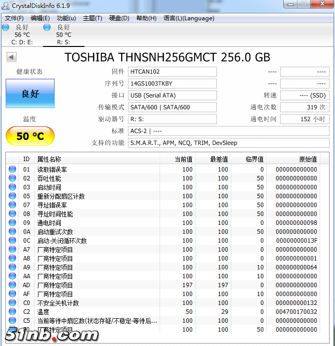Click the transfer mode field SATA/600
This screenshot has width=335, height=346.
172,107
